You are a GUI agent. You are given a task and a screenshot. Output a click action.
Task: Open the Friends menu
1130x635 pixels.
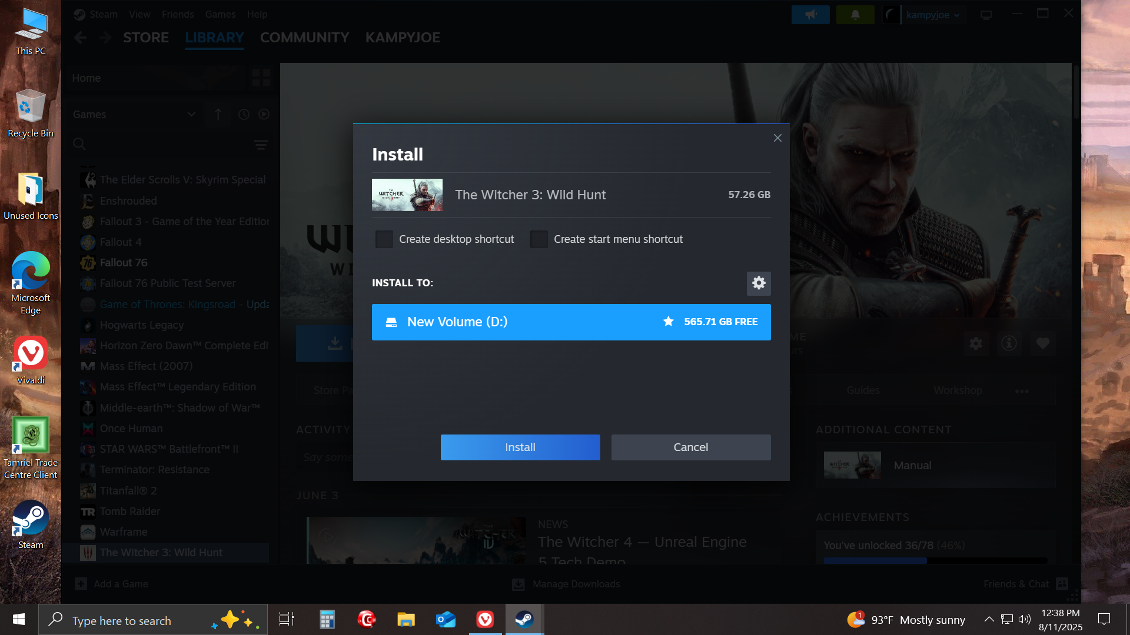coord(178,14)
